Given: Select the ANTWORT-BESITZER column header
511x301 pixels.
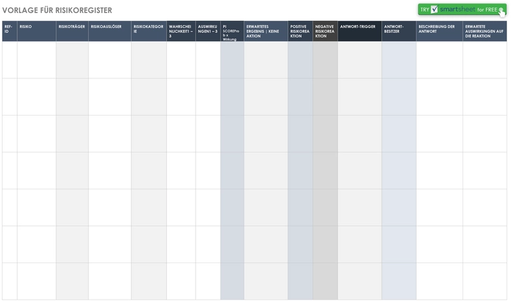Looking at the screenshot, I should tap(399, 31).
